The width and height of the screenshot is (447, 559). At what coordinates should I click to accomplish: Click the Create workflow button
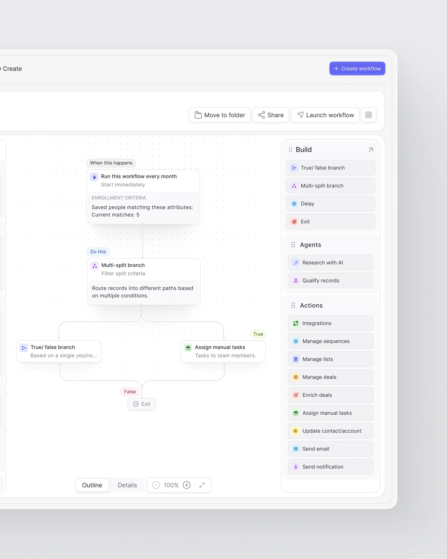click(x=357, y=69)
